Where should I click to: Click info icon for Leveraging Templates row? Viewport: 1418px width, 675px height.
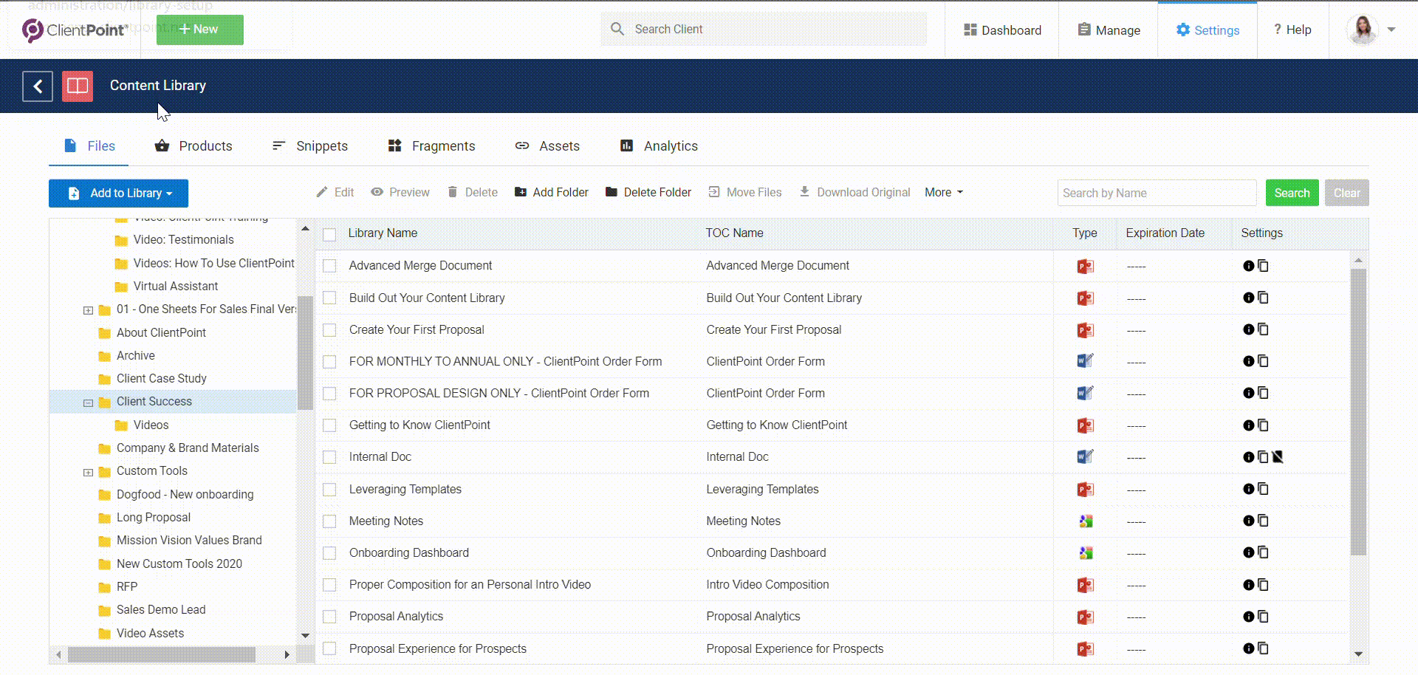pyautogui.click(x=1249, y=489)
